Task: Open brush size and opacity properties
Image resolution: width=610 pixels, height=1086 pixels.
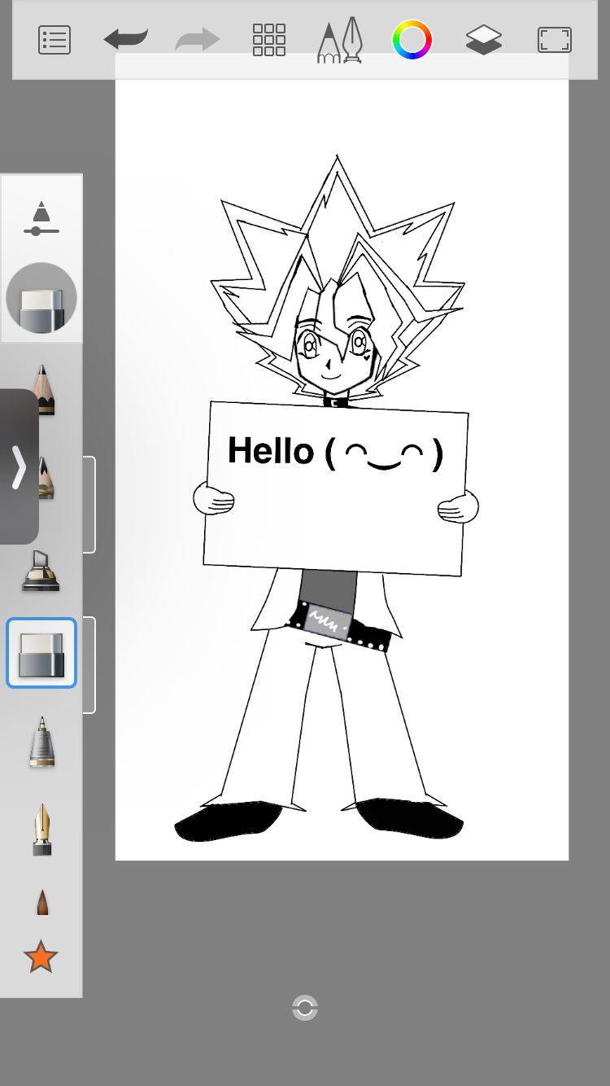Action: coord(41,219)
